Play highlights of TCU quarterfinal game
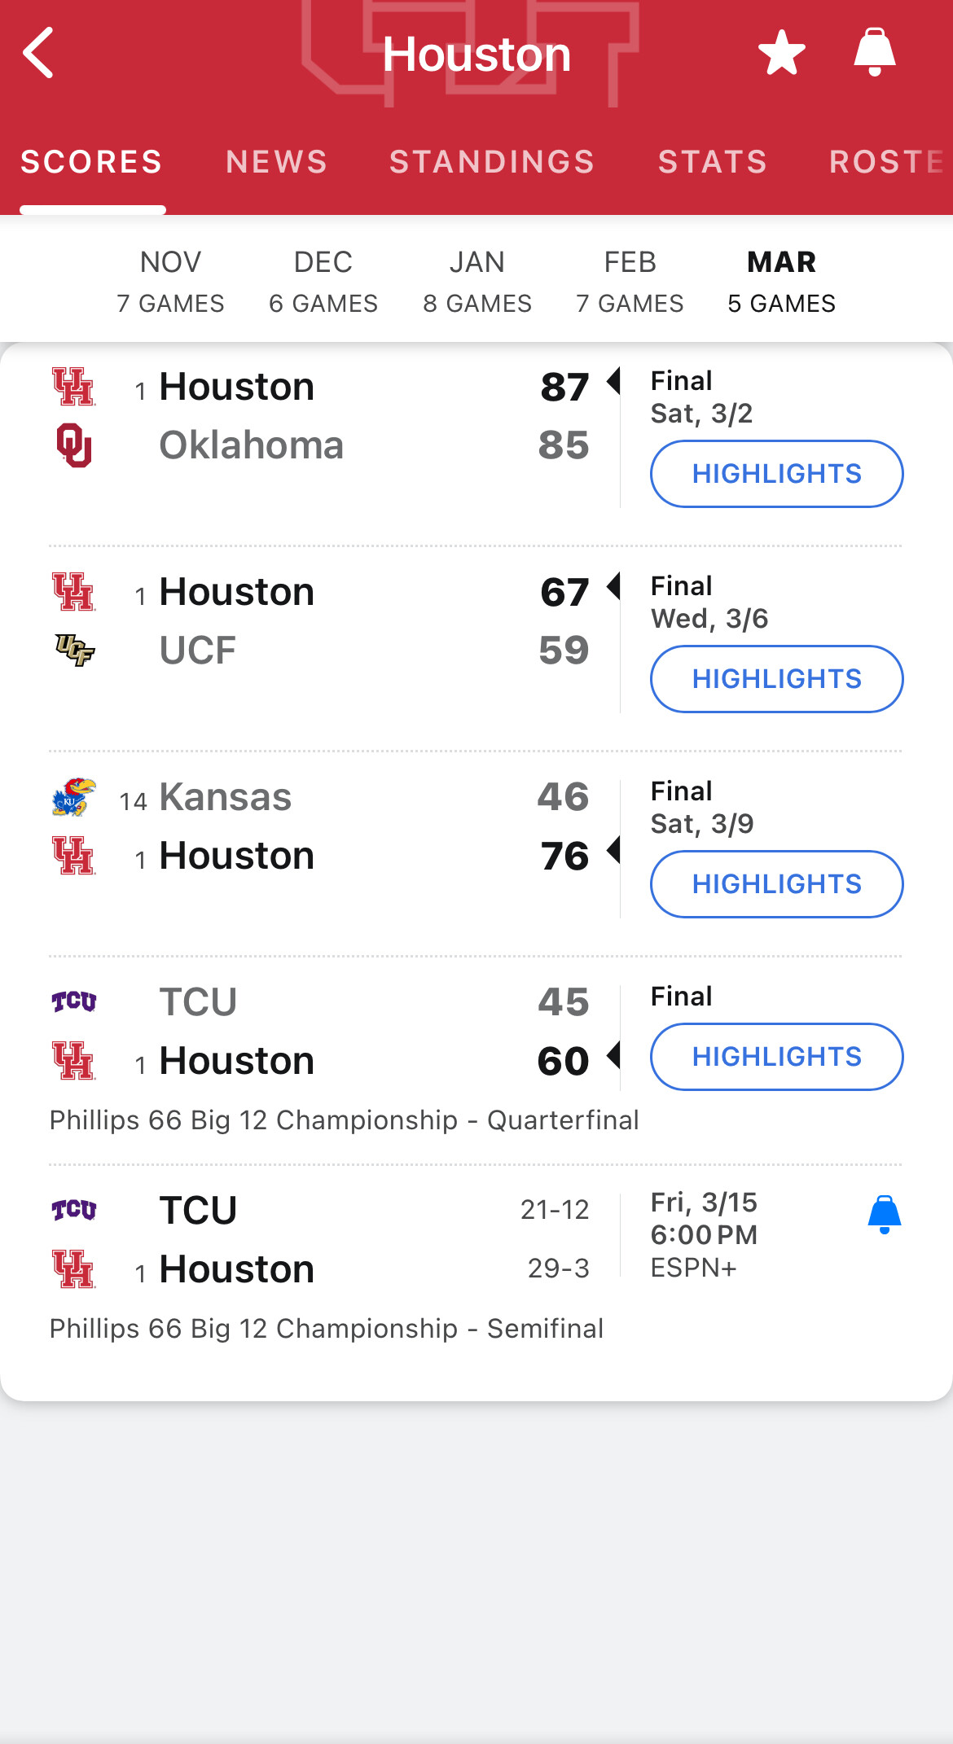953x1744 pixels. point(776,1057)
